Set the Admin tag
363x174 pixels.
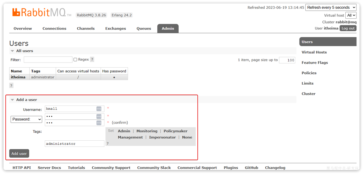click(124, 131)
